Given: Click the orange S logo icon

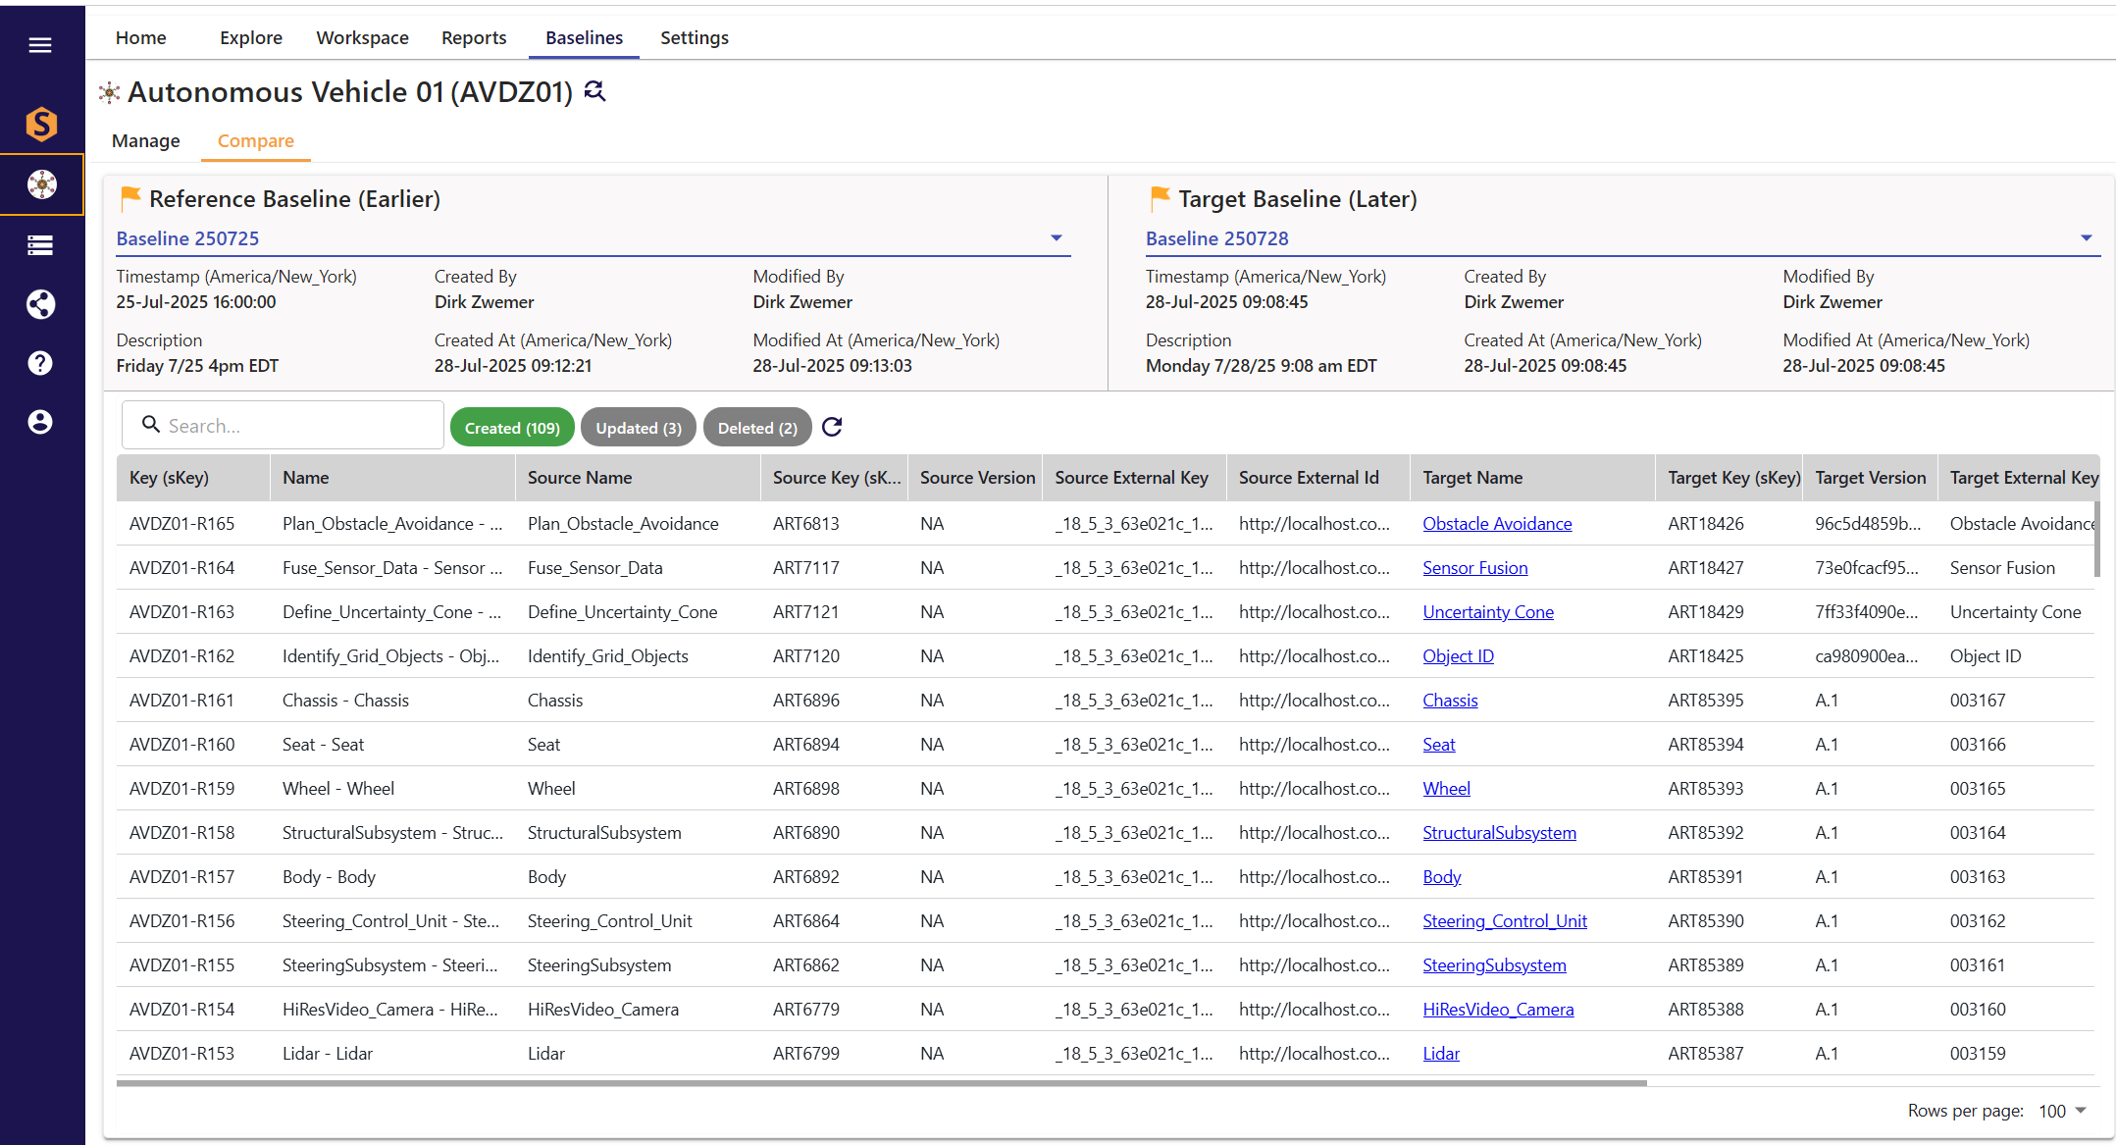Looking at the screenshot, I should pyautogui.click(x=41, y=124).
